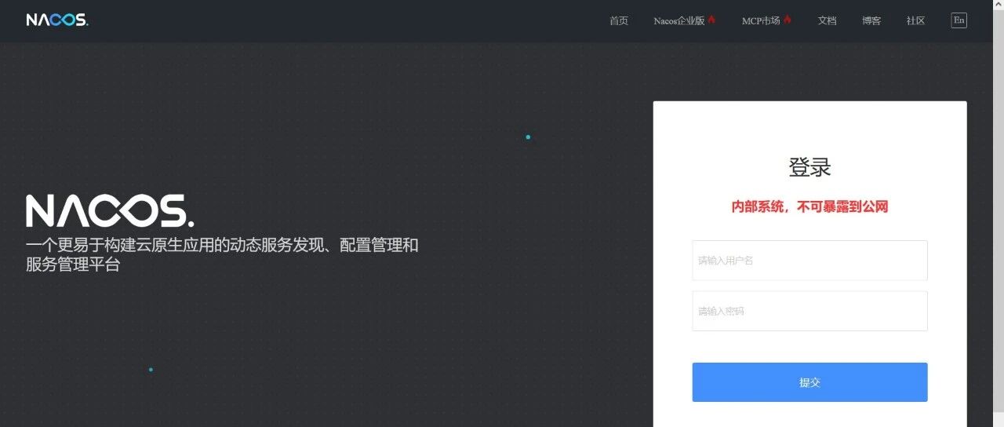Open the 博客 nav item
The height and width of the screenshot is (427, 1004).
click(871, 20)
